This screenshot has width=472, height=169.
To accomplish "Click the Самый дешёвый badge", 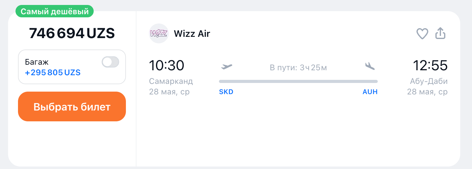I will tap(55, 12).
